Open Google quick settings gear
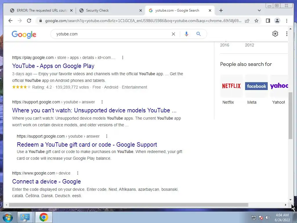The image size is (297, 223). [x=275, y=34]
